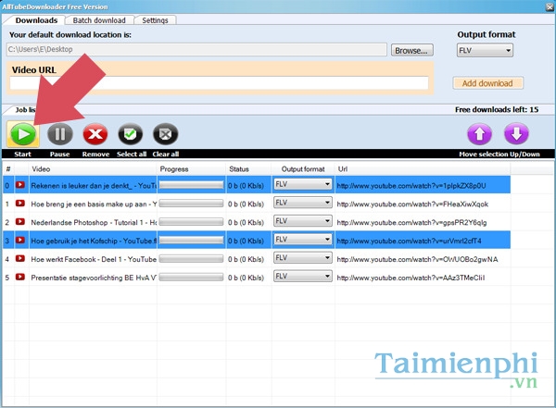Click YouTube icon in row 3

click(20, 241)
